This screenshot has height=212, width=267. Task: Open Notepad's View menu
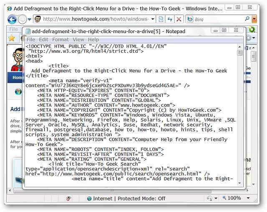point(78,39)
